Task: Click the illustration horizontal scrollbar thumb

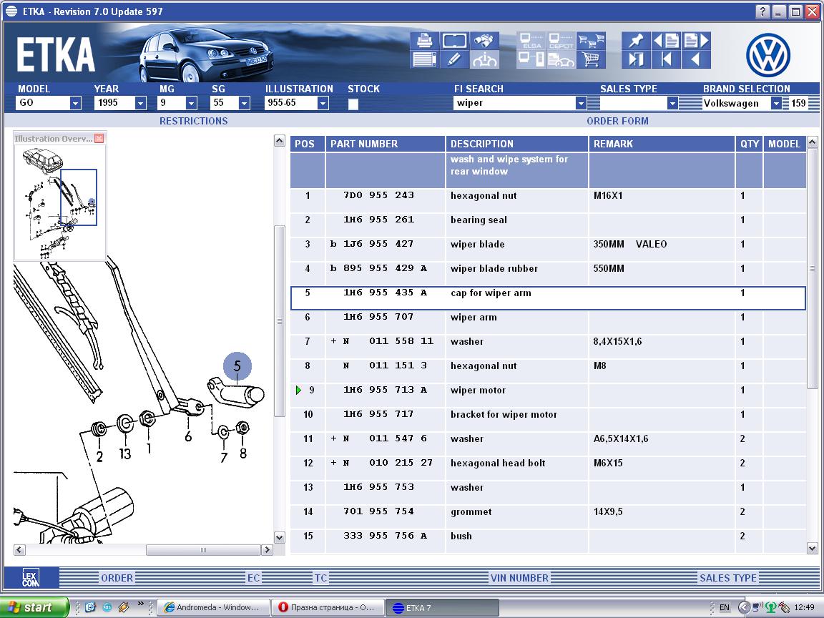Action: [x=204, y=550]
